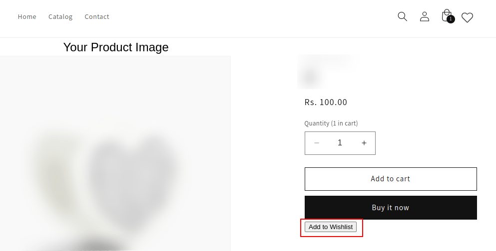Open the account login person icon

point(425,16)
